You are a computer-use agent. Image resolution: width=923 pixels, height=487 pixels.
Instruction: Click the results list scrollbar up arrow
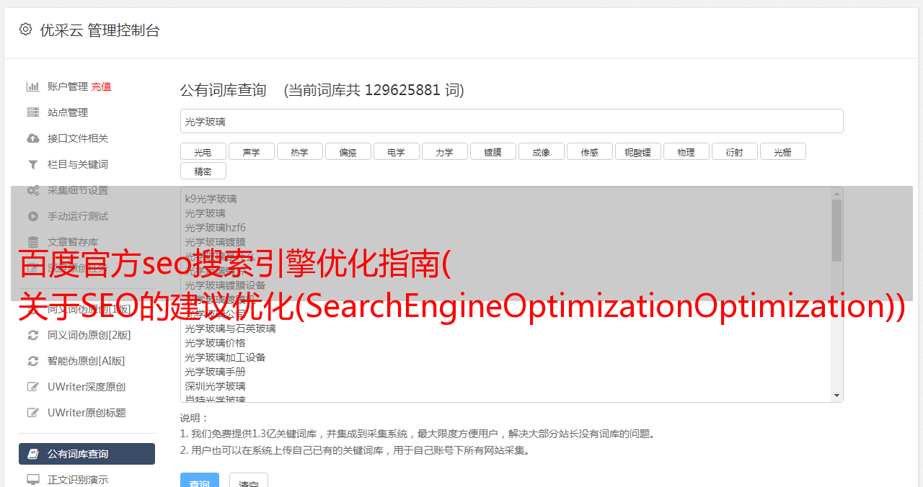836,194
